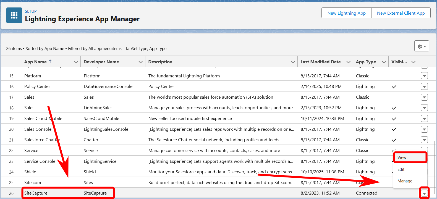The width and height of the screenshot is (437, 199).
Task: Click the Shield description text
Action: tap(222, 172)
